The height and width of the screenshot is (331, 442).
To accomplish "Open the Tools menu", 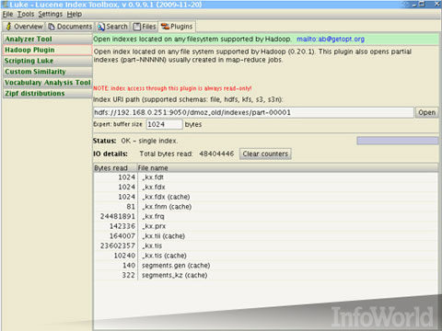I will tap(26, 14).
